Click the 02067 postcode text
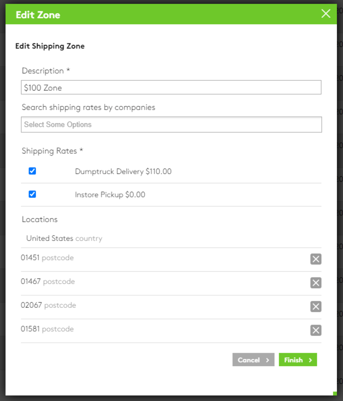The height and width of the screenshot is (401, 343). tap(48, 305)
